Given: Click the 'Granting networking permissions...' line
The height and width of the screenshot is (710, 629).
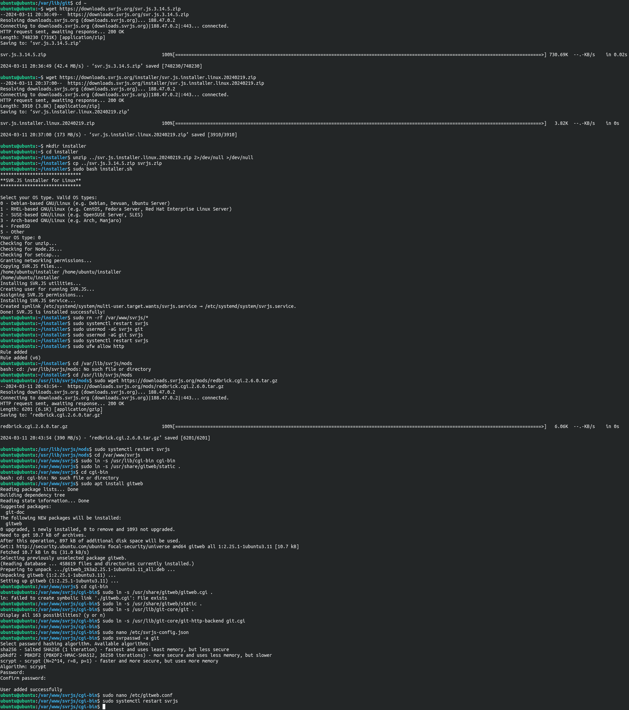Looking at the screenshot, I should pyautogui.click(x=46, y=260).
